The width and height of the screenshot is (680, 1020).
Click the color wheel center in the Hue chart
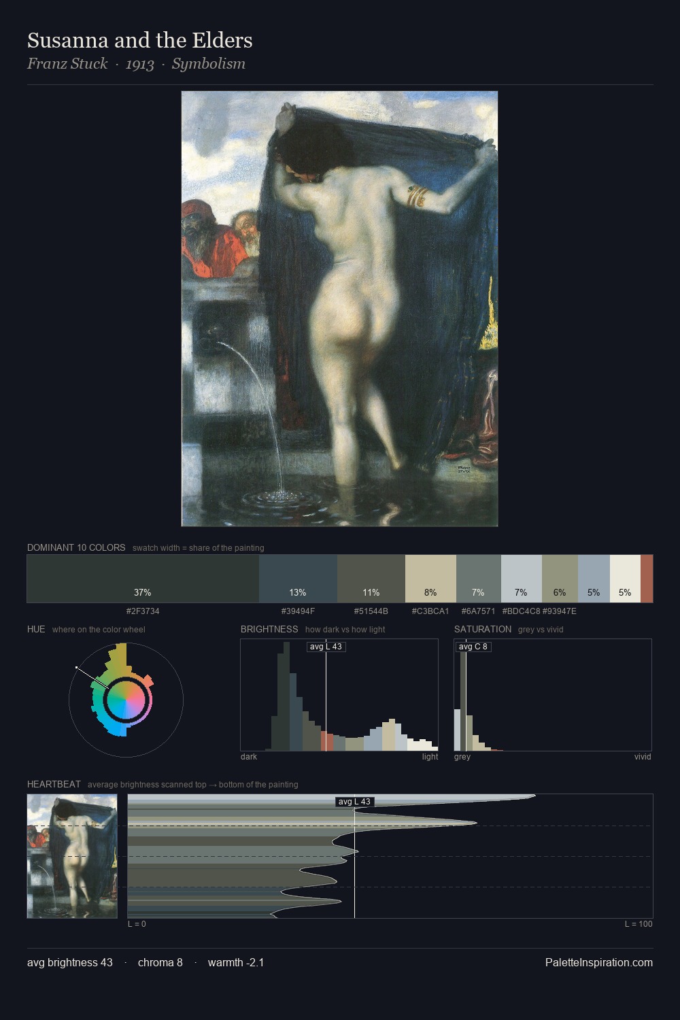[126, 700]
